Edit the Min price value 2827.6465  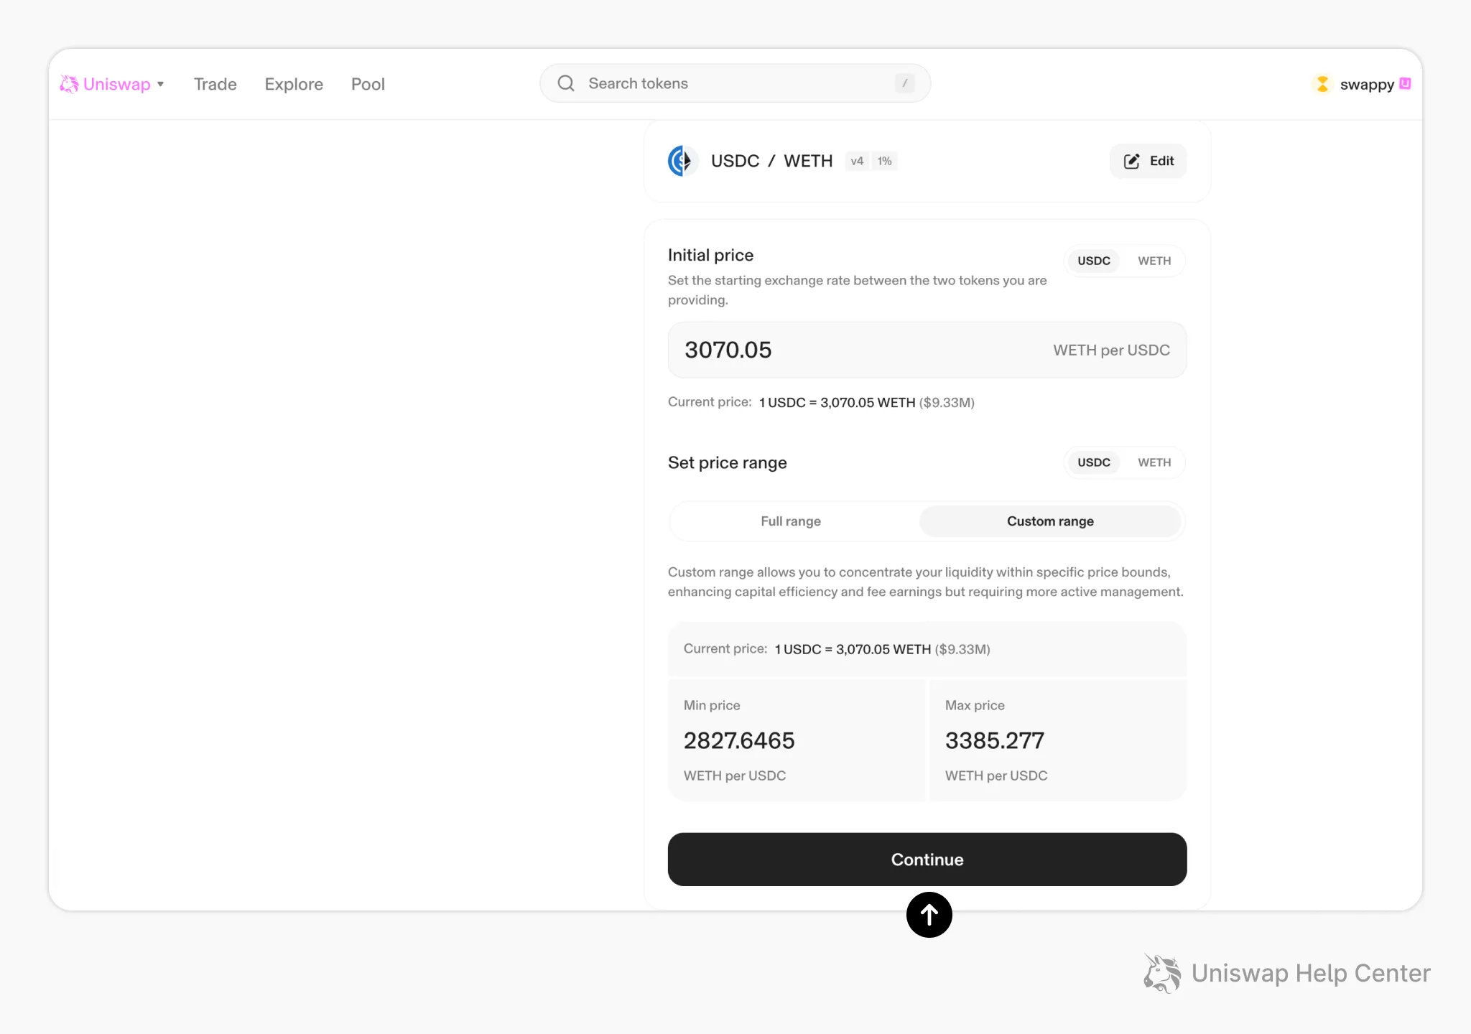pos(739,740)
